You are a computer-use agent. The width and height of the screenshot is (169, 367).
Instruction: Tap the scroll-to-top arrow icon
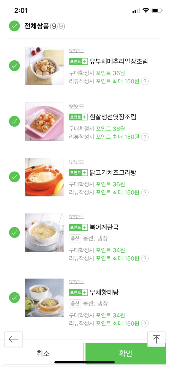pyautogui.click(x=156, y=339)
